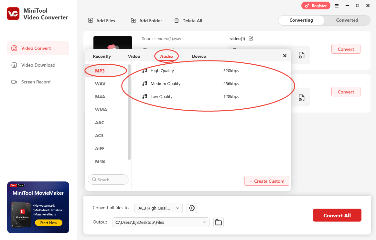The height and width of the screenshot is (240, 376).
Task: Click the Register button
Action: (316, 6)
